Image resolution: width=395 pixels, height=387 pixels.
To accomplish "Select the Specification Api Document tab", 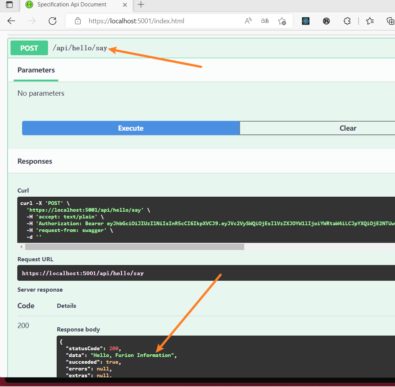I will [x=71, y=5].
